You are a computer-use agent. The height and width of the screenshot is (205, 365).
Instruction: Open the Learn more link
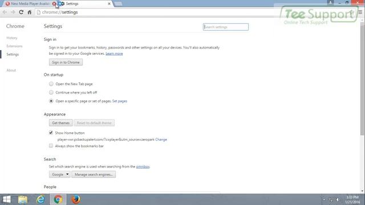coord(114,54)
